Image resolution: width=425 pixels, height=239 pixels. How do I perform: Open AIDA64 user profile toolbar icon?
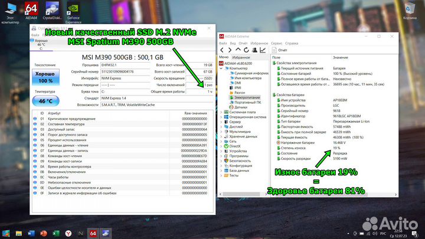click(254, 50)
